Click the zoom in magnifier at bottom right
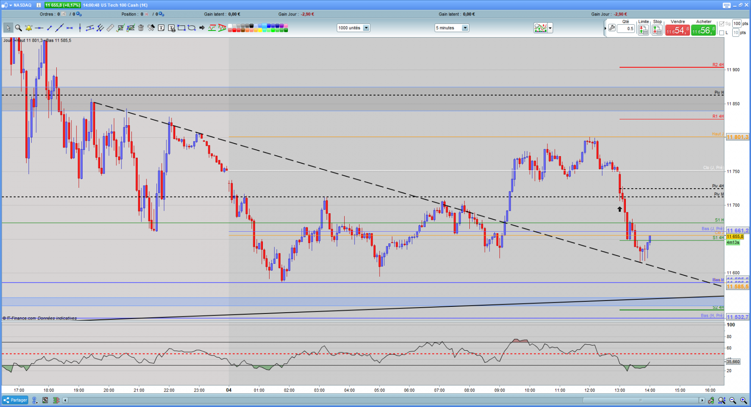Screen dimensions: 751x407 [743, 400]
